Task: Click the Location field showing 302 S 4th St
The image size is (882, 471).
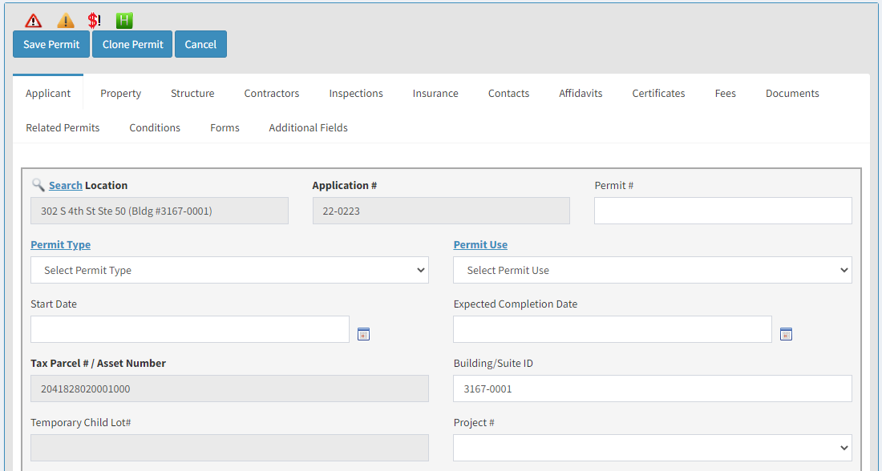Action: [160, 211]
